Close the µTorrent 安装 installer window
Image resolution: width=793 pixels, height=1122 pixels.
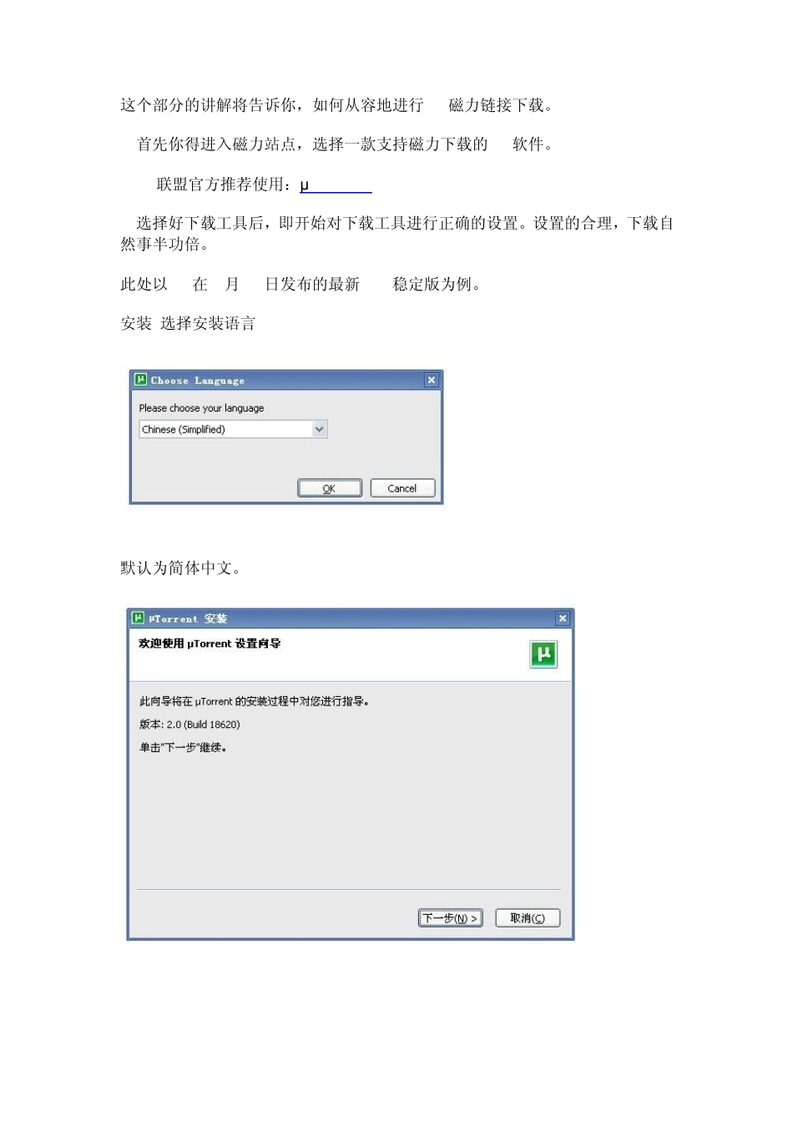click(563, 619)
